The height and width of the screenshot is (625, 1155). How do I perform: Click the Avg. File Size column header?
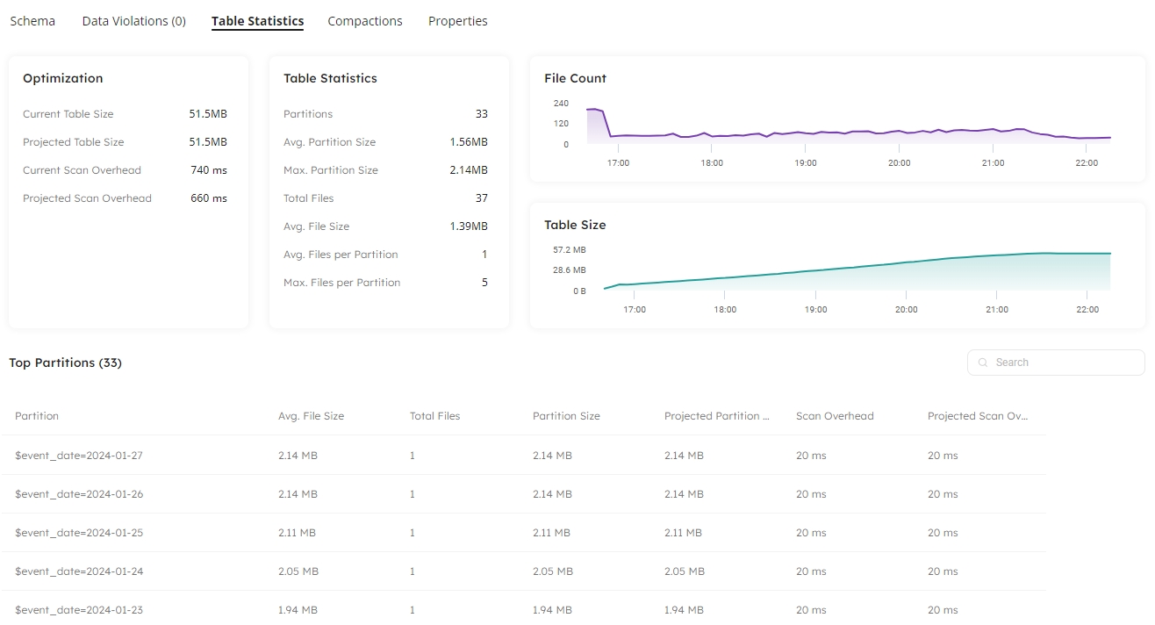311,416
